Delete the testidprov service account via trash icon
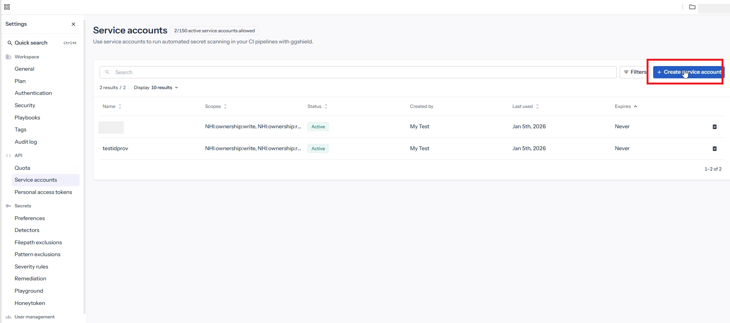730x323 pixels. pyautogui.click(x=715, y=149)
